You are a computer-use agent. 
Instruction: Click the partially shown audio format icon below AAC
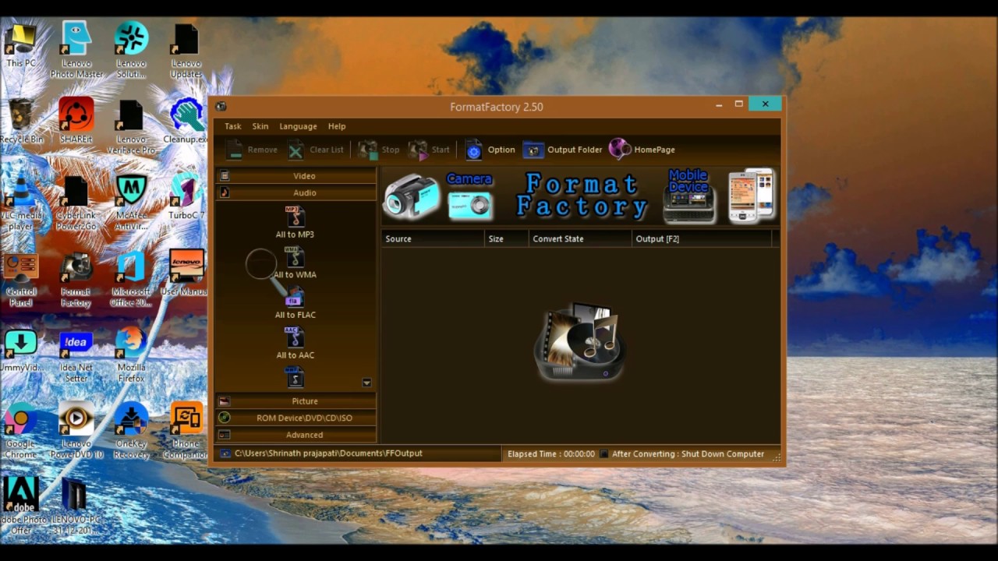point(294,377)
